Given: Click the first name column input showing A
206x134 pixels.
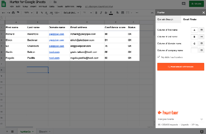Looking at the screenshot, I should click(194, 30).
